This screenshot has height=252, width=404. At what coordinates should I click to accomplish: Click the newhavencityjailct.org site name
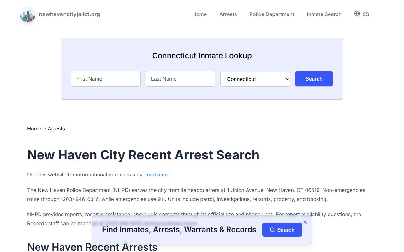[x=69, y=14]
